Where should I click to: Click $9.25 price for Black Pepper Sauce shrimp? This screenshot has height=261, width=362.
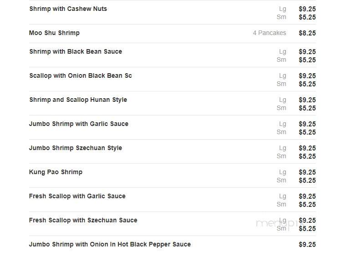coord(307,244)
